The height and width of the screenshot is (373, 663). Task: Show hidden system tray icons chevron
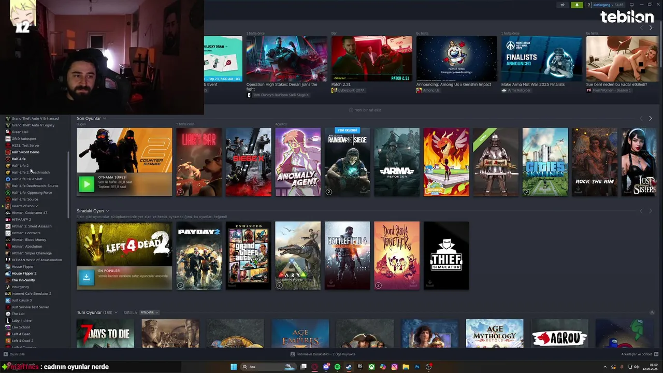click(x=605, y=367)
